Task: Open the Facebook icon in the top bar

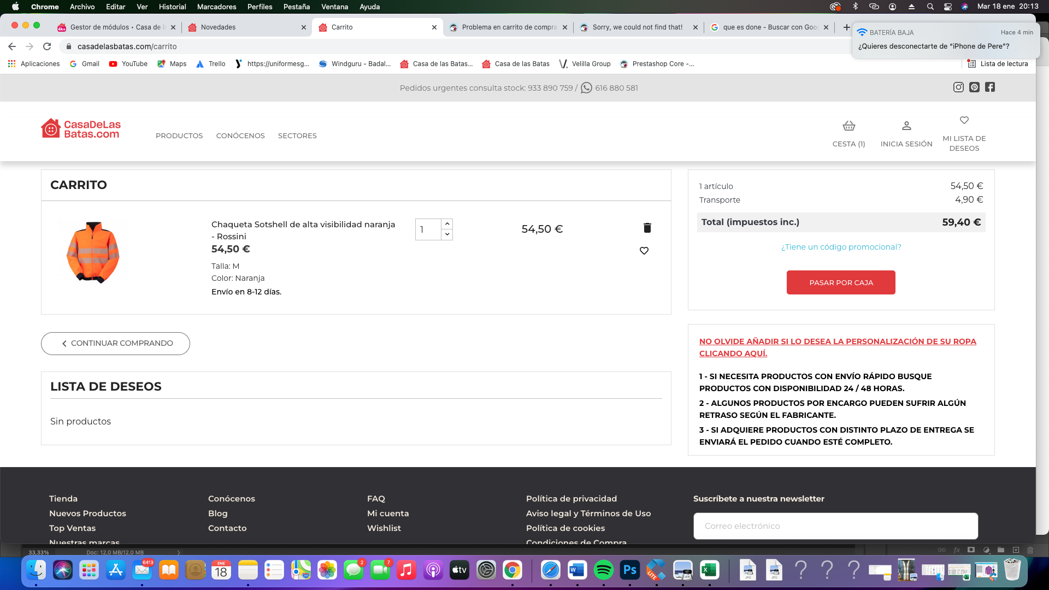Action: 990,87
